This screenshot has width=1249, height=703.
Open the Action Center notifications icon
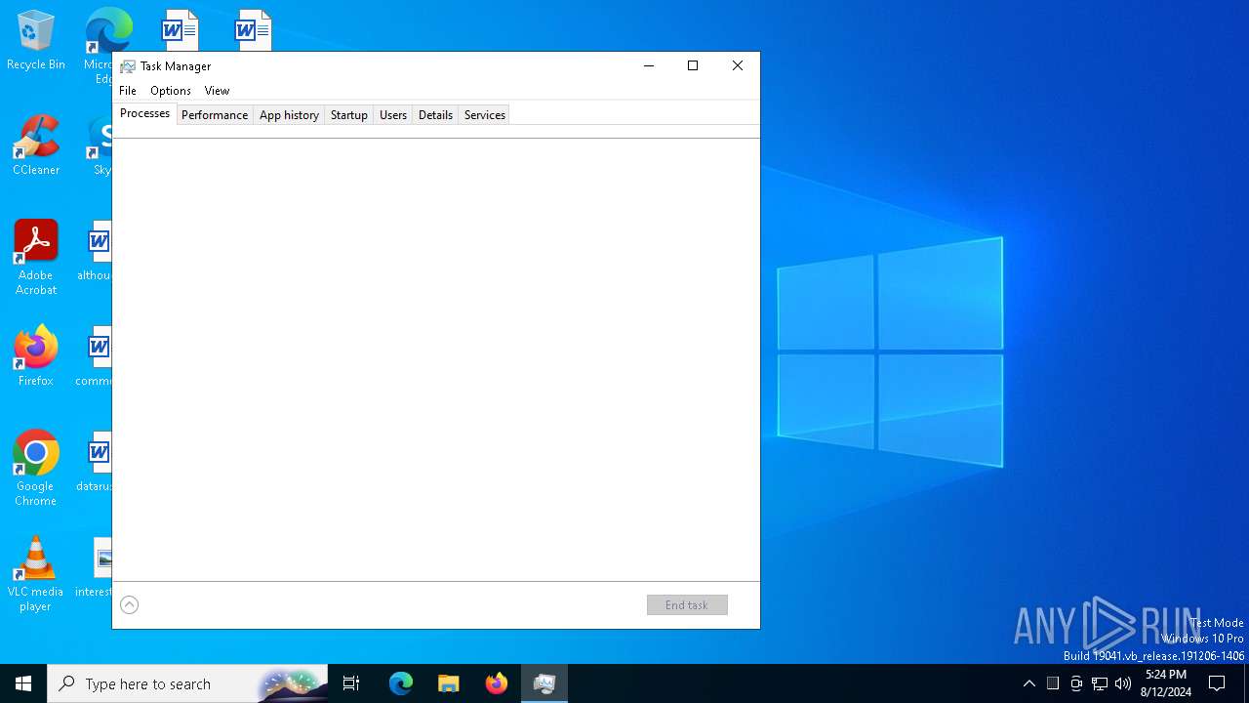pos(1217,683)
